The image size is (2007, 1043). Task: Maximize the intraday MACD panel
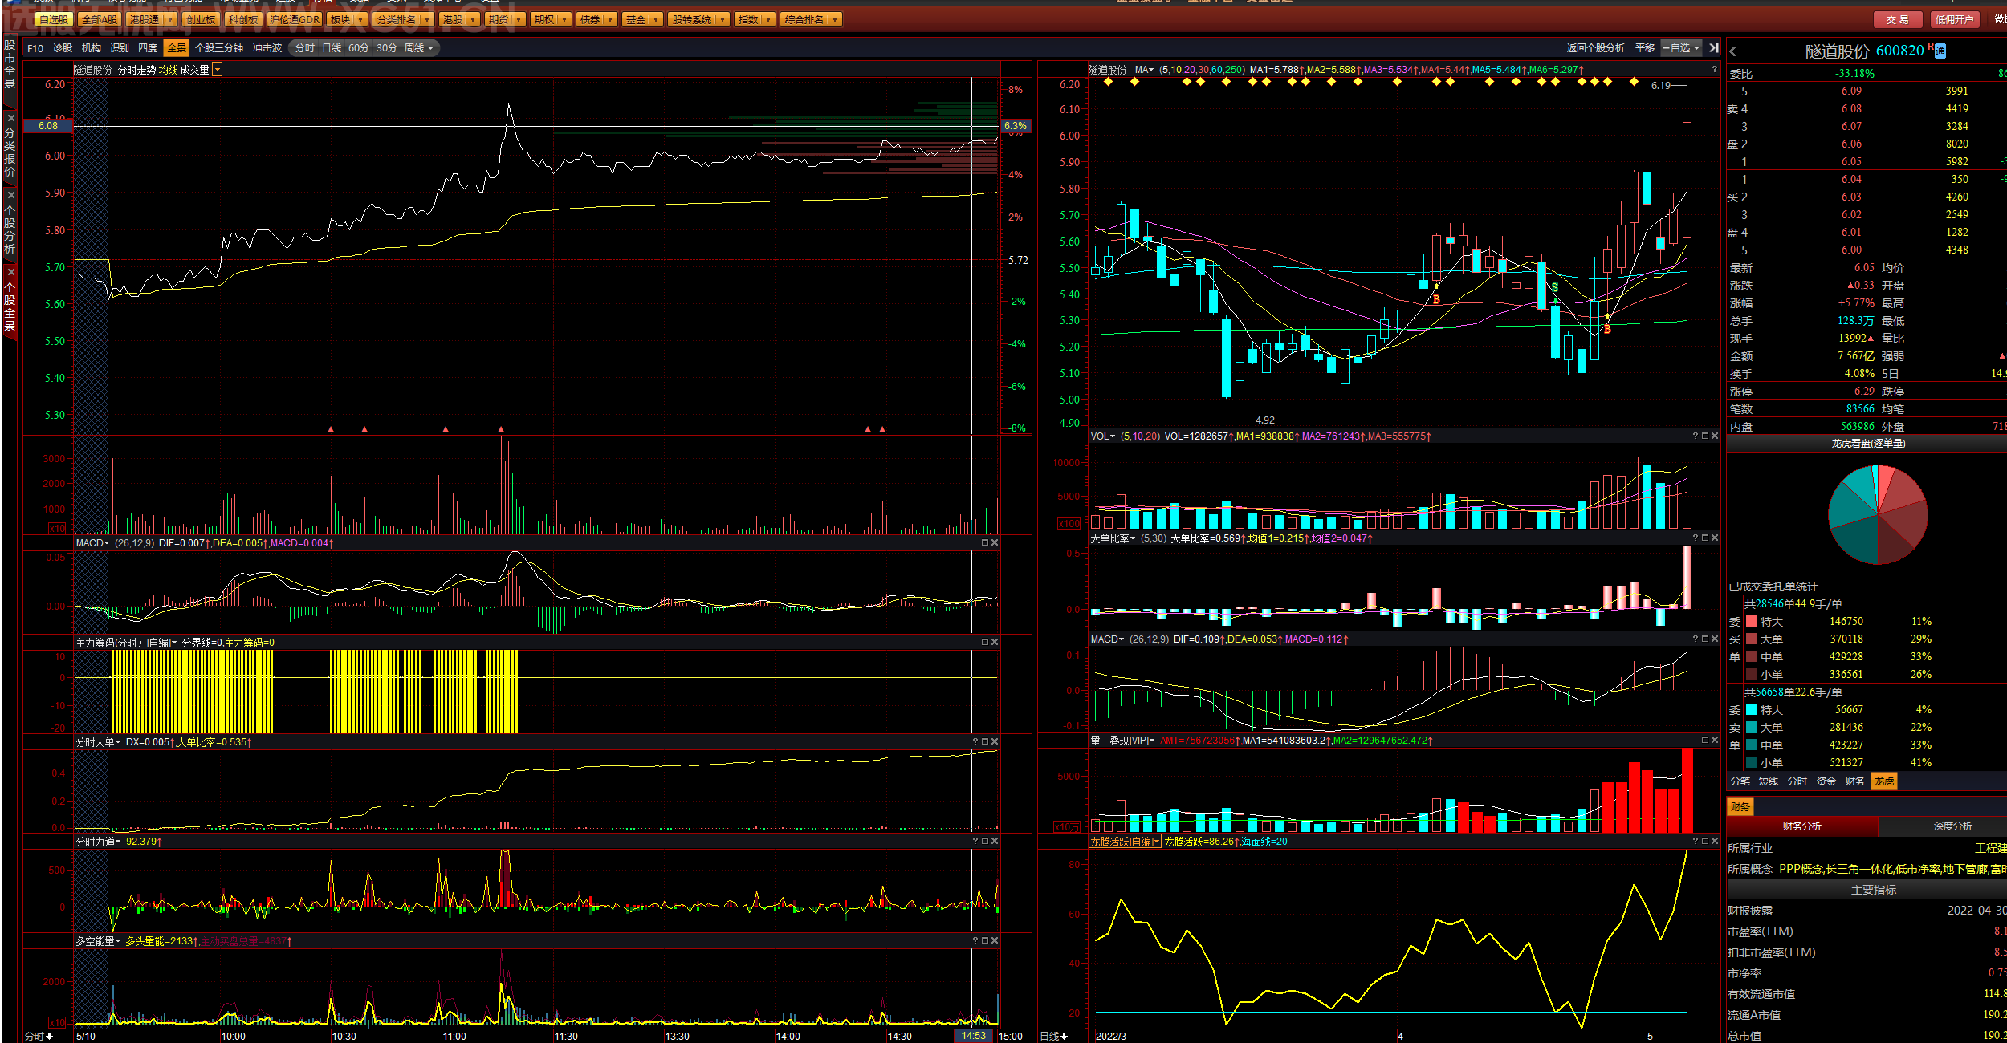985,543
